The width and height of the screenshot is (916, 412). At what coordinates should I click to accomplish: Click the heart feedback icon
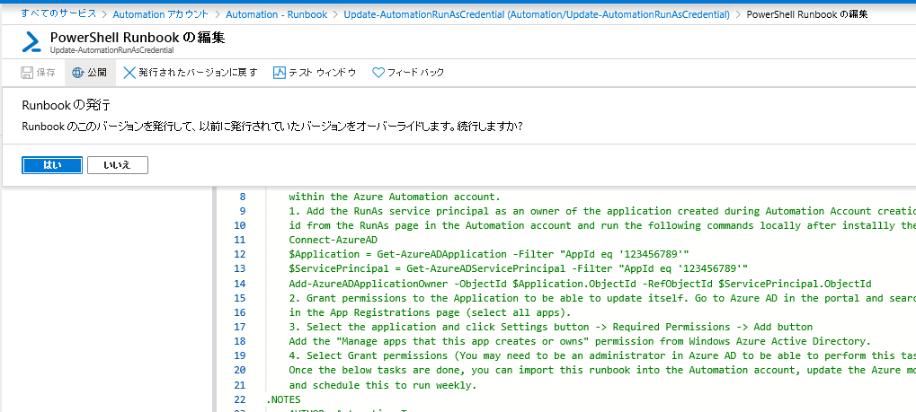[378, 73]
